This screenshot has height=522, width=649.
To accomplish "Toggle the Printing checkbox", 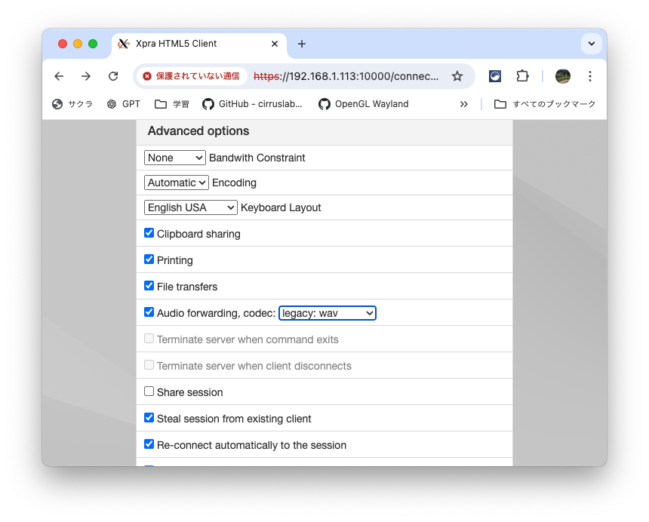I will (149, 259).
